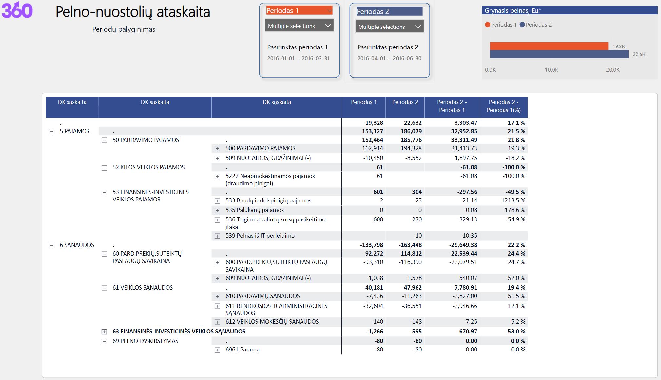Collapse the 69 PELNO PASKIRSTYMAS row

pyautogui.click(x=104, y=341)
